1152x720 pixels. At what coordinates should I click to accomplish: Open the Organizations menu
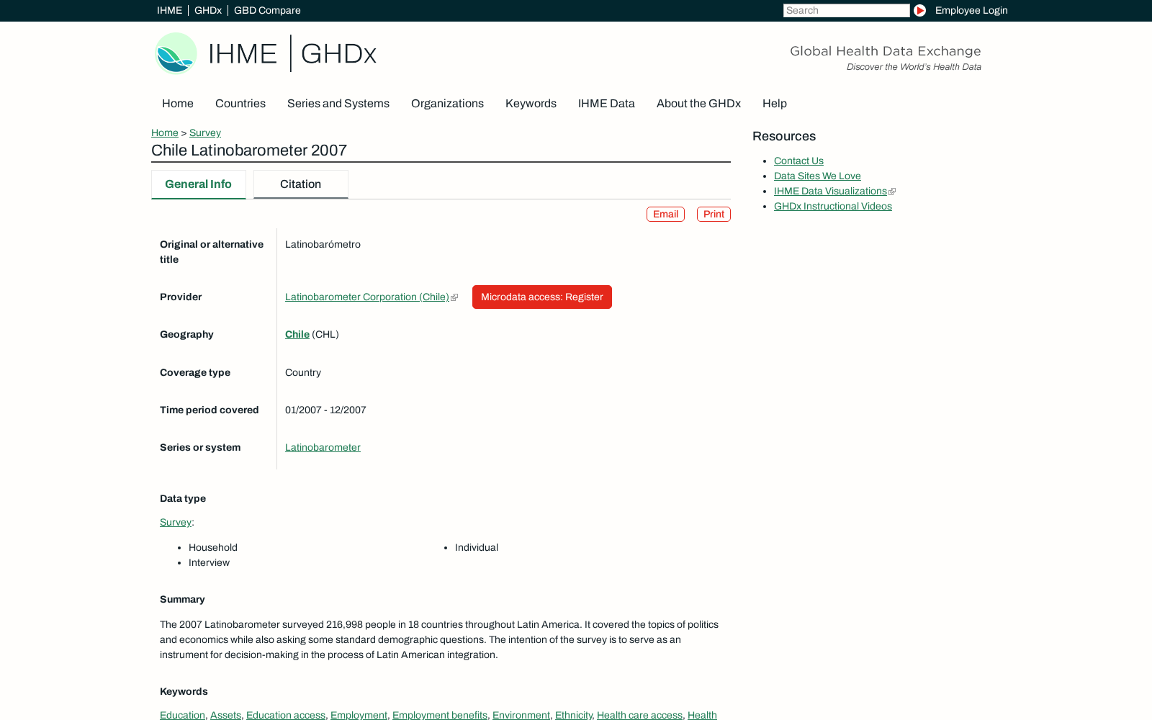click(447, 104)
